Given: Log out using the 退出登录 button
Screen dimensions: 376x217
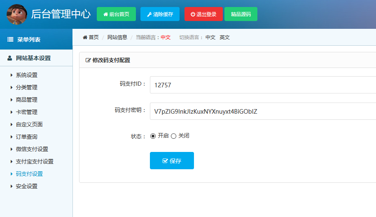Looking at the screenshot, I should tap(203, 14).
